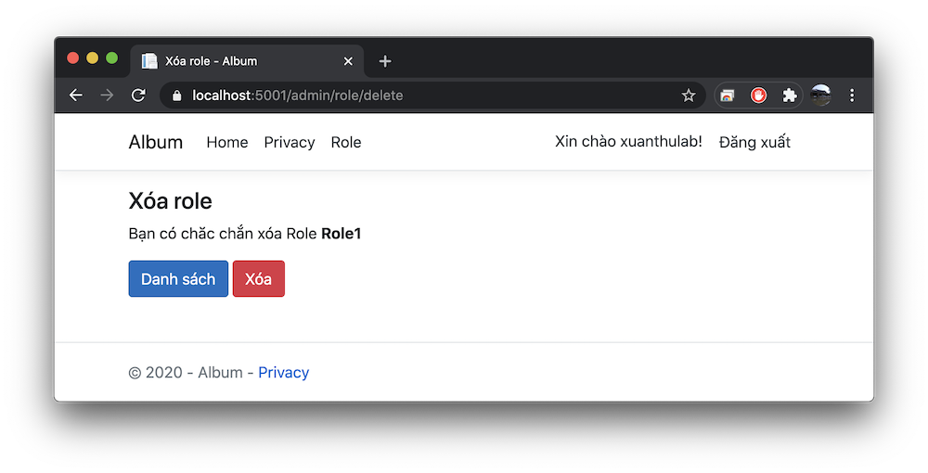Open the Role navbar item
The width and height of the screenshot is (928, 473).
pyautogui.click(x=346, y=143)
